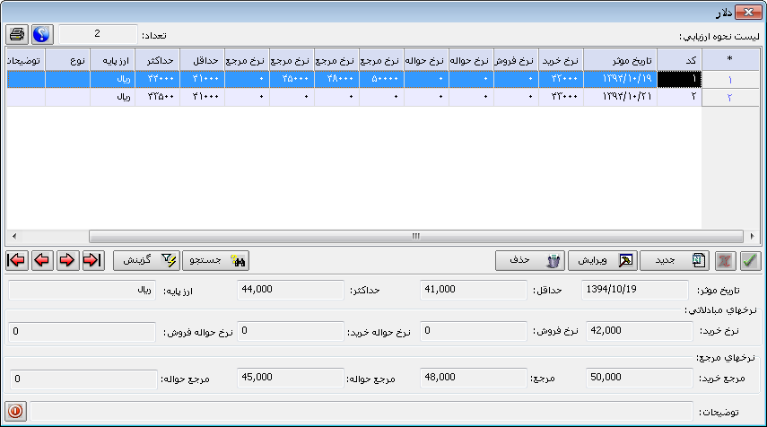Click the حداکثر field showing 44,000
The image size is (767, 427).
pos(290,290)
